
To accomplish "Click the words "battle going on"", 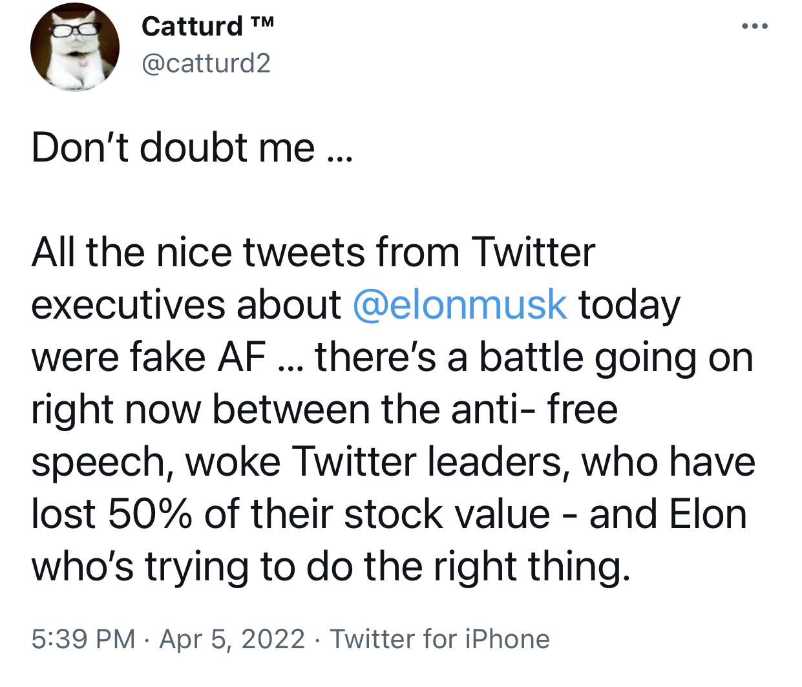I will pos(616,357).
